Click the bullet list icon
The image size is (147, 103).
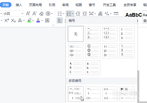pos(60,14)
